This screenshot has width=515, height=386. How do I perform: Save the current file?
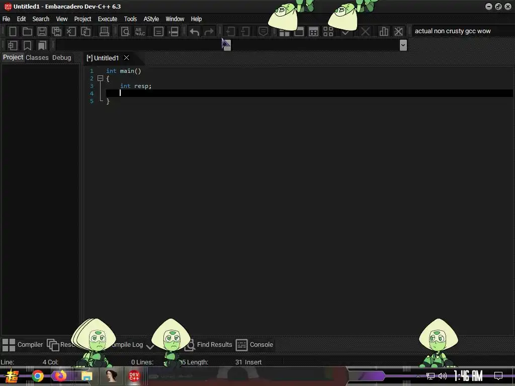pyautogui.click(x=42, y=32)
